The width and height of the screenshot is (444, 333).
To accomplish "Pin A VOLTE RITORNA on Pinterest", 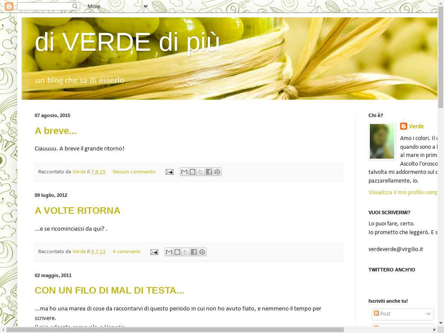I will pyautogui.click(x=202, y=252).
